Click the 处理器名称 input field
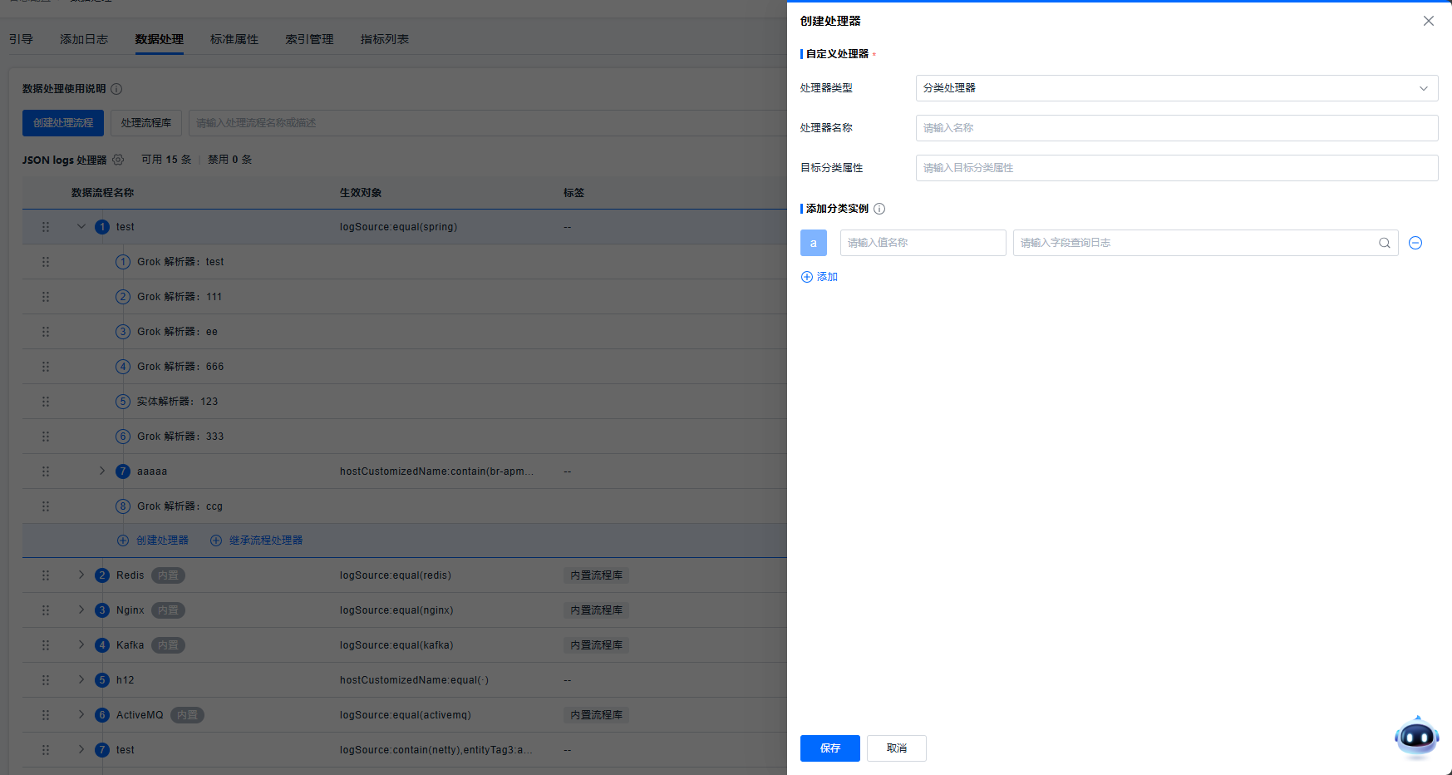1452x775 pixels. tap(1176, 128)
